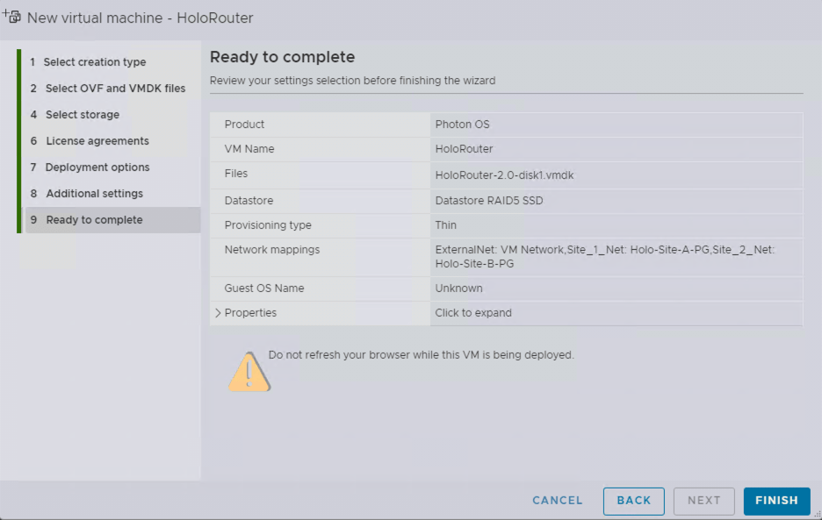Go to step 1 Select creation type
The width and height of the screenshot is (822, 520).
pyautogui.click(x=95, y=62)
